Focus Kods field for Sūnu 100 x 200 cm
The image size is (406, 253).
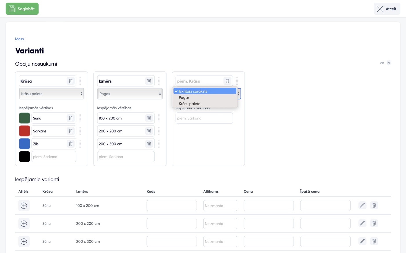172,206
